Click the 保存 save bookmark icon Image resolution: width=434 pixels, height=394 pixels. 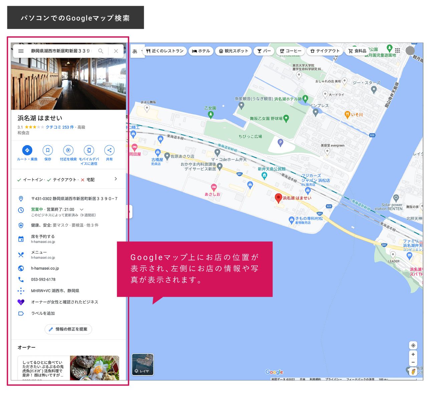[48, 150]
